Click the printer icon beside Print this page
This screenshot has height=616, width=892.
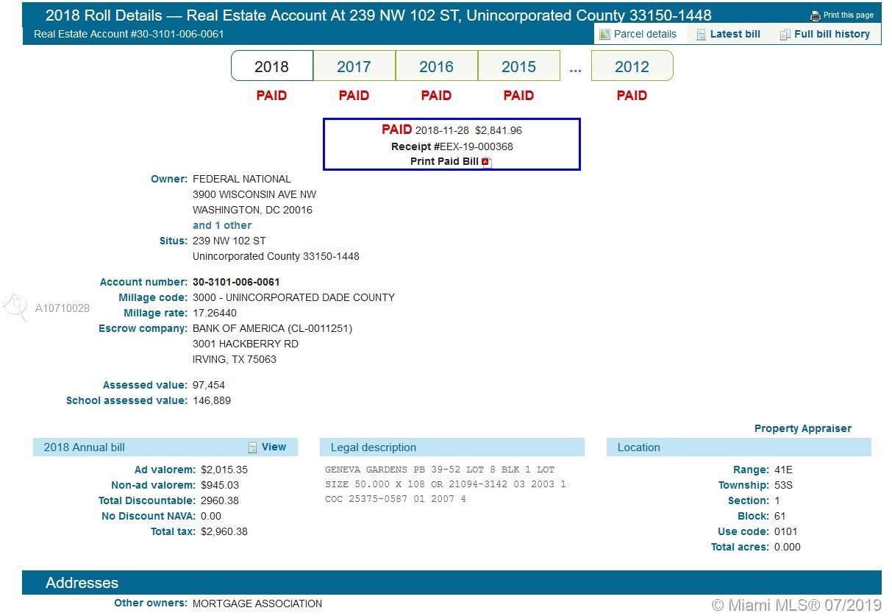pyautogui.click(x=815, y=15)
